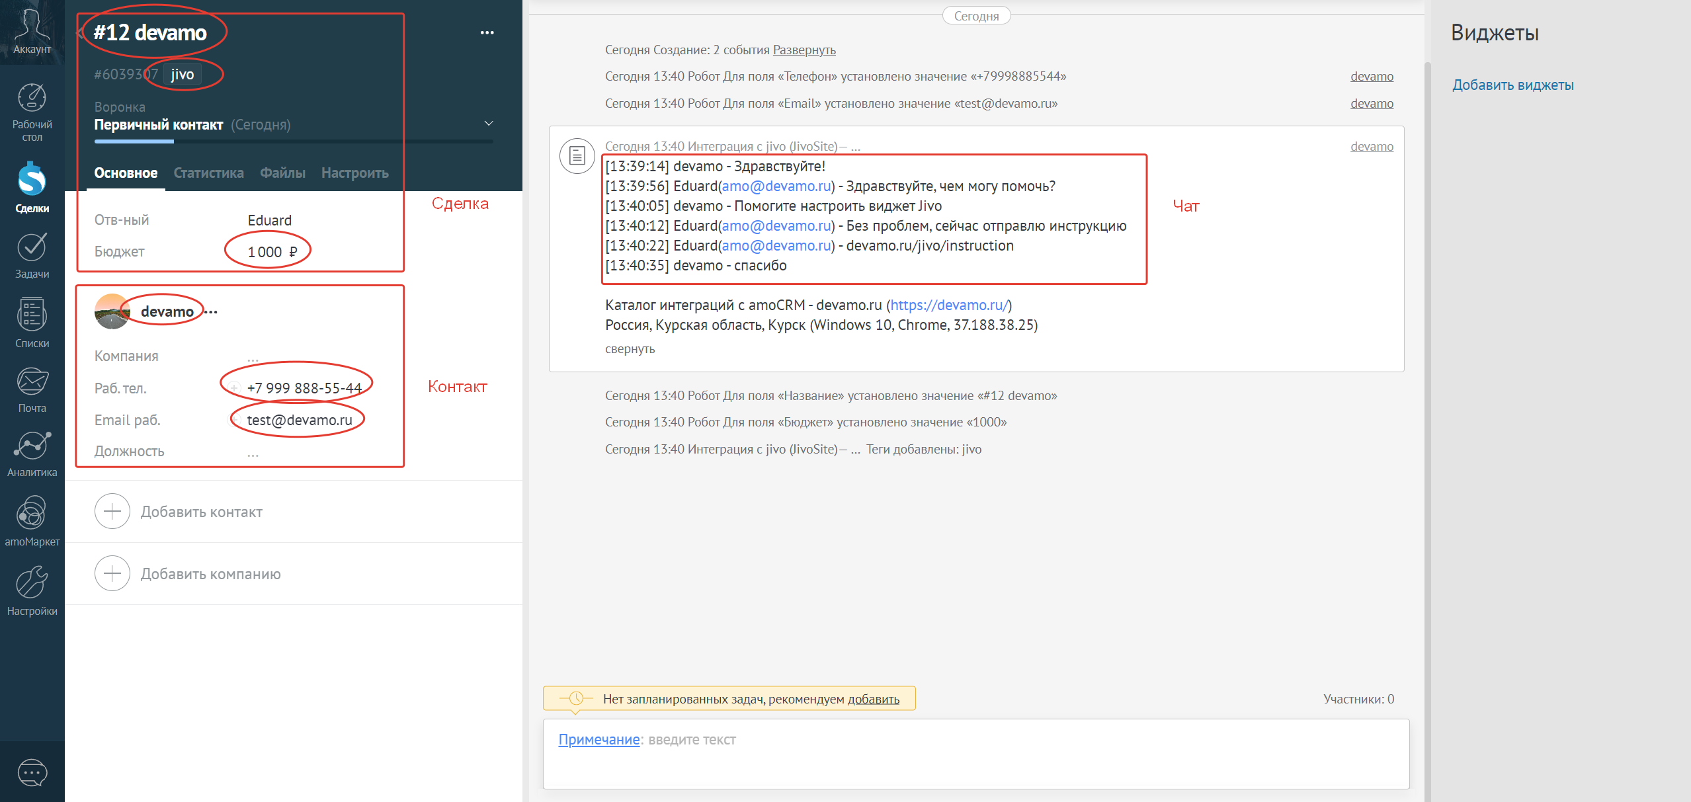Click Добавить контакт plus button
This screenshot has width=1691, height=802.
click(112, 512)
